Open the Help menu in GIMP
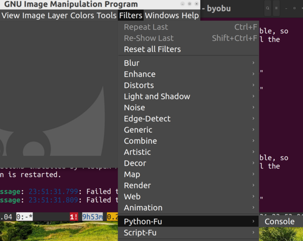 click(190, 16)
